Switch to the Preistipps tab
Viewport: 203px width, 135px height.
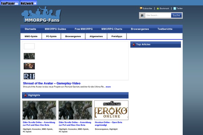[117, 36]
